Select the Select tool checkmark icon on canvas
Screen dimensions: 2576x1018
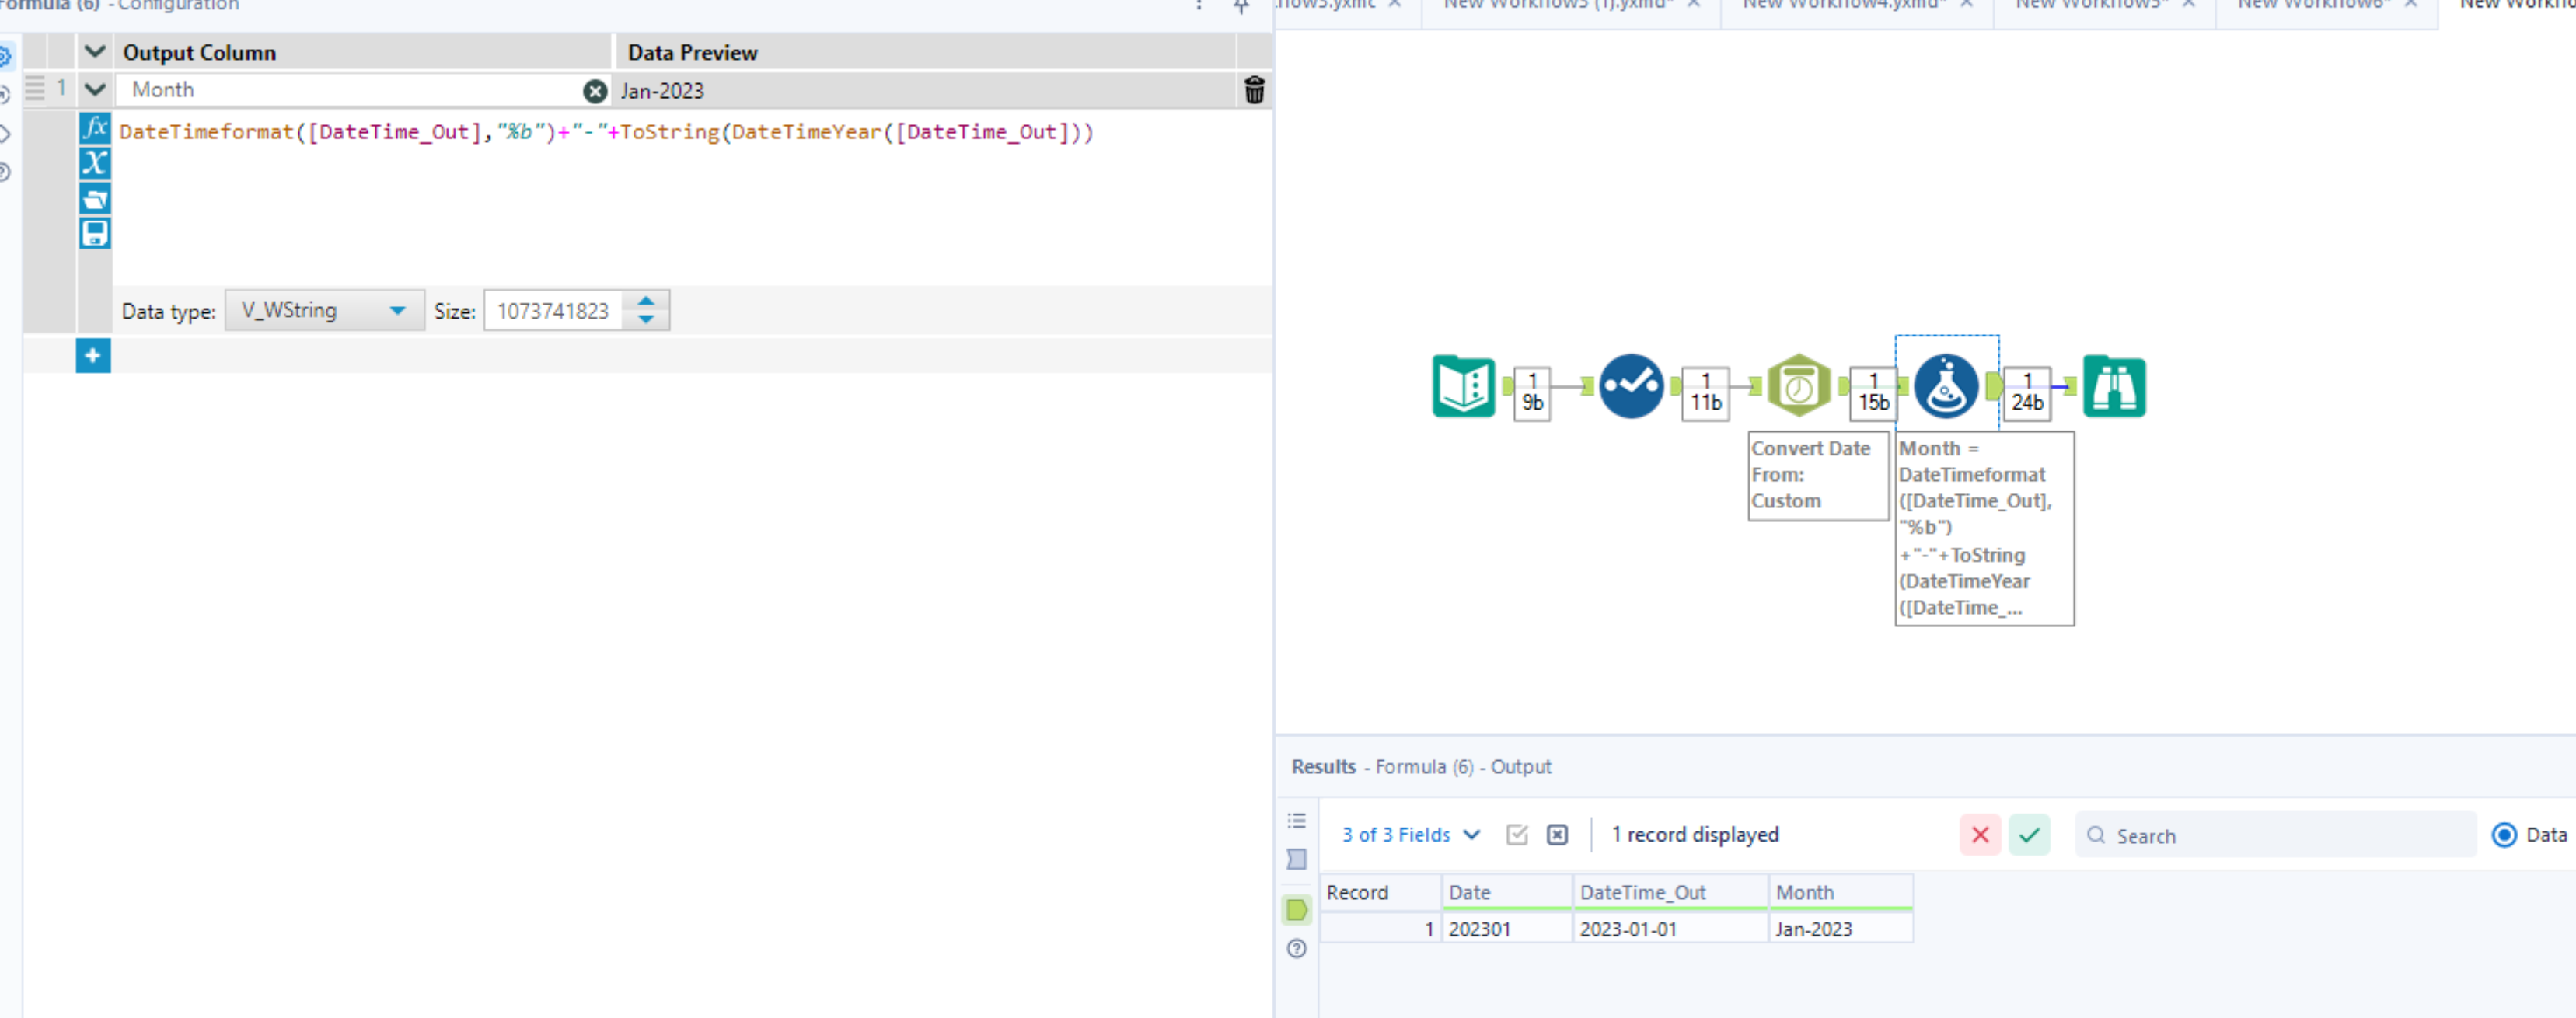(x=1631, y=386)
